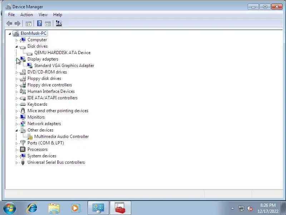
Task: Select the System devices label
Action: tap(42, 156)
